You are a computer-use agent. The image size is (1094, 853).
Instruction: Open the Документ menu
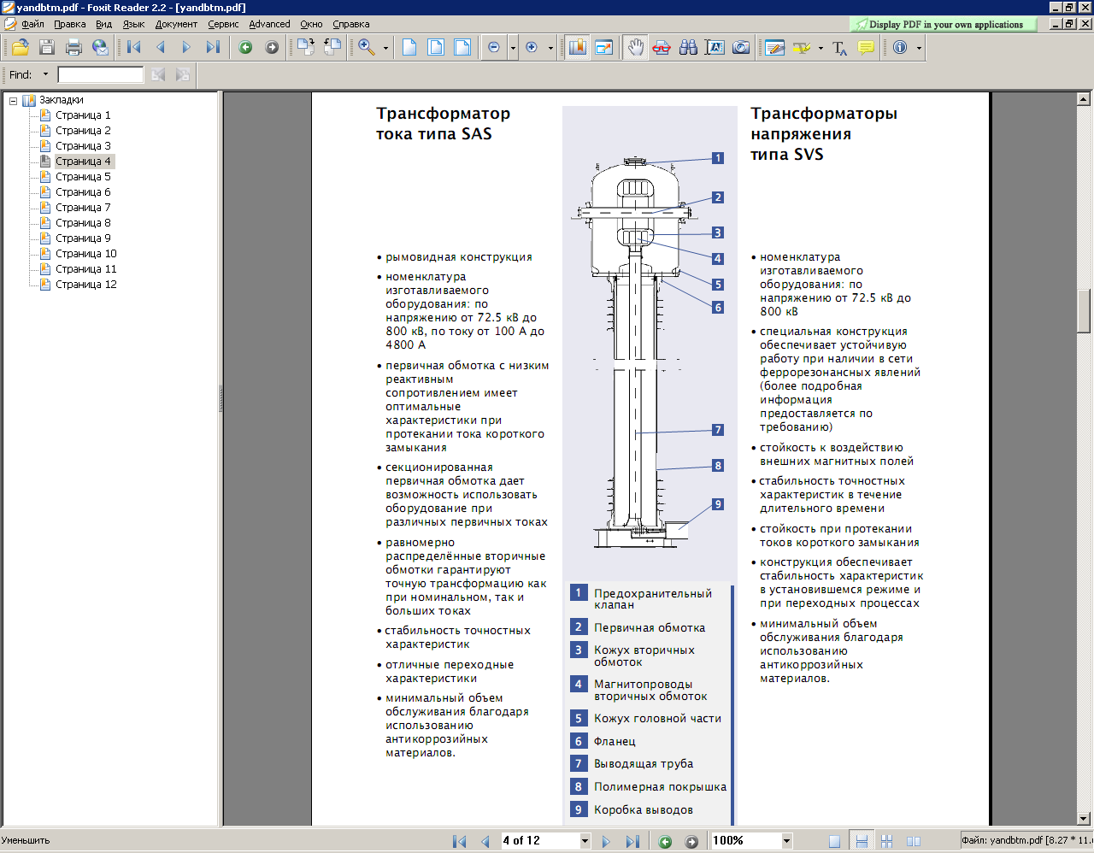coord(176,24)
